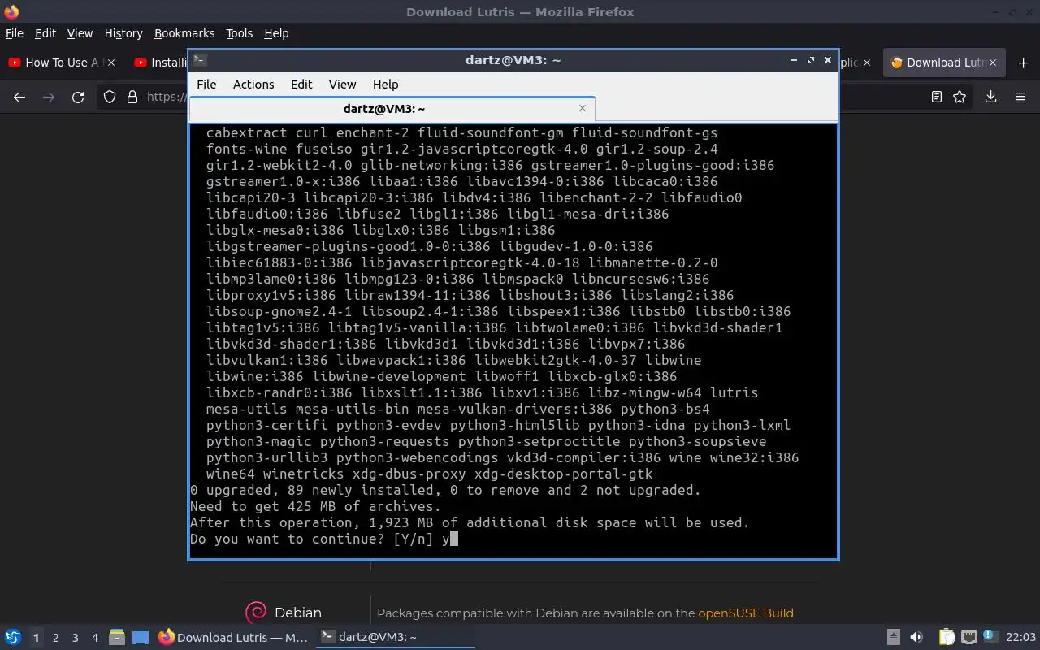Click the blue show desktop taskbar icon
Viewport: 1040px width, 650px height.
tap(141, 638)
